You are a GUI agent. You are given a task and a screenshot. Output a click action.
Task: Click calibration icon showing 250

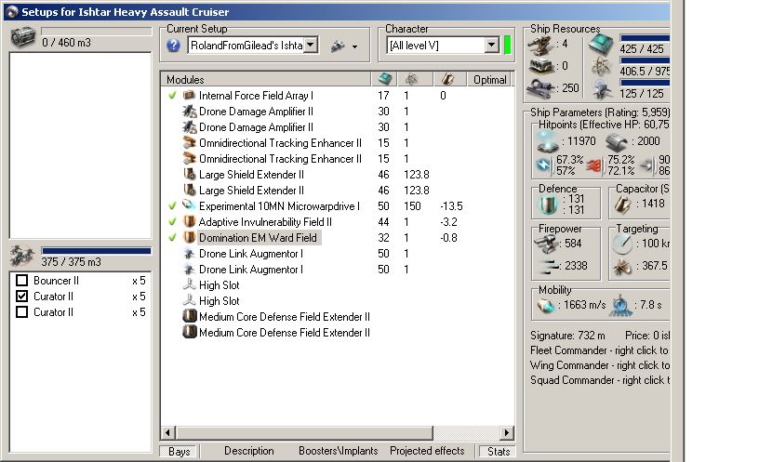(540, 87)
